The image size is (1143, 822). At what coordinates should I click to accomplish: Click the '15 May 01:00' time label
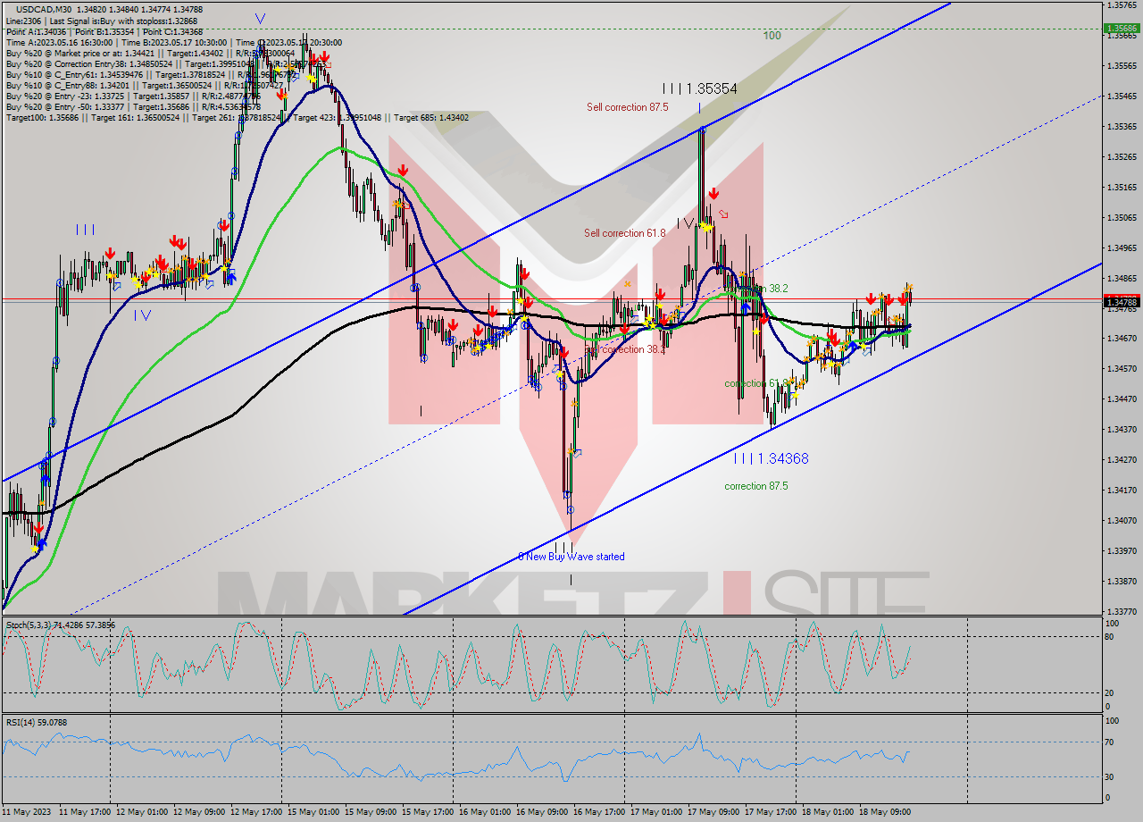point(313,811)
